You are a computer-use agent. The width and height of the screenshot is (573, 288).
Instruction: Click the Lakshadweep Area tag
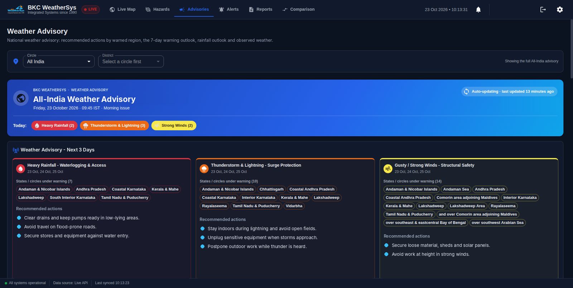tap(467, 206)
